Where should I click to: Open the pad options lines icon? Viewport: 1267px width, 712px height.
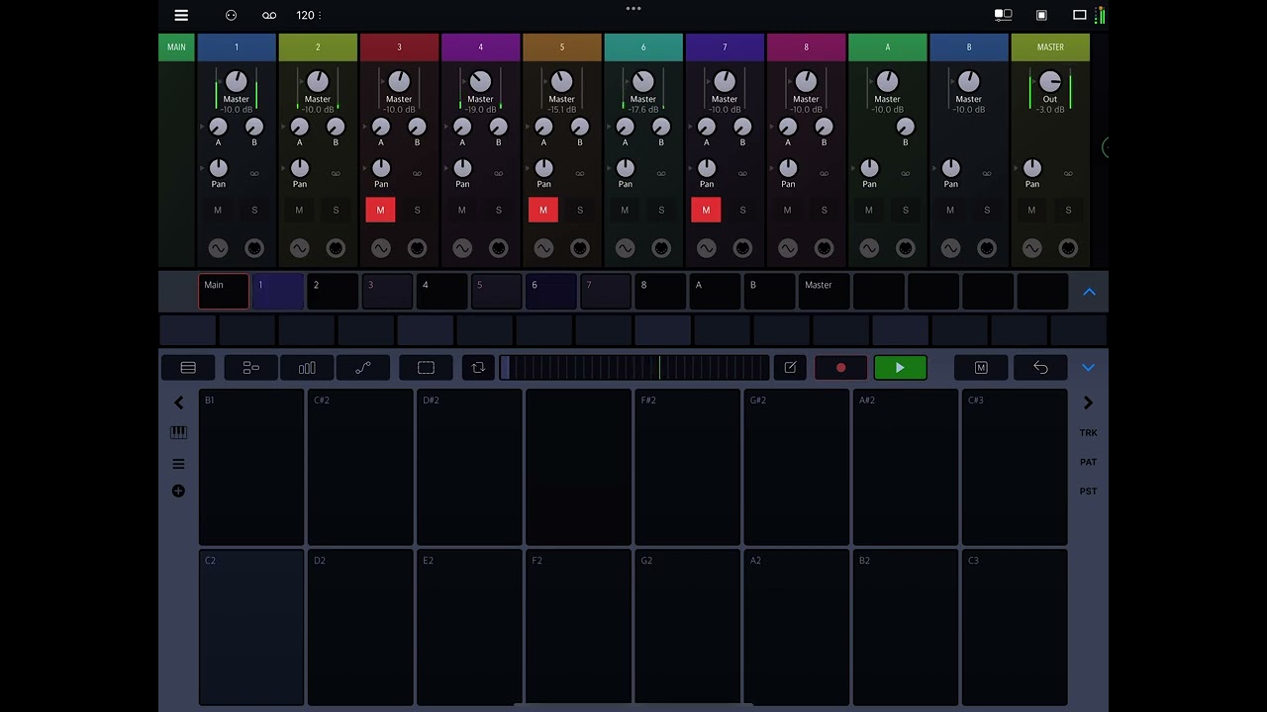178,463
